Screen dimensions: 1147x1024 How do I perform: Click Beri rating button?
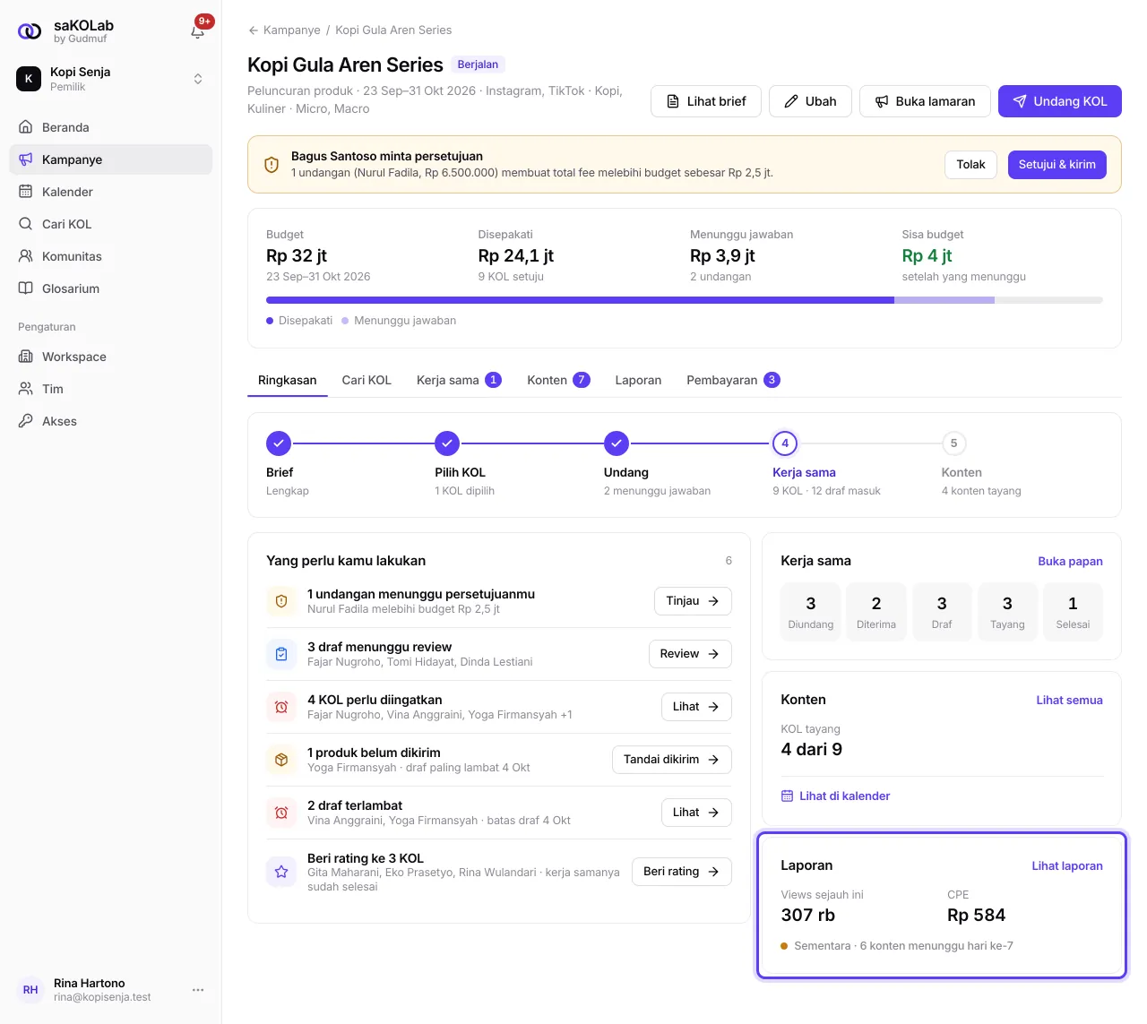point(682,872)
